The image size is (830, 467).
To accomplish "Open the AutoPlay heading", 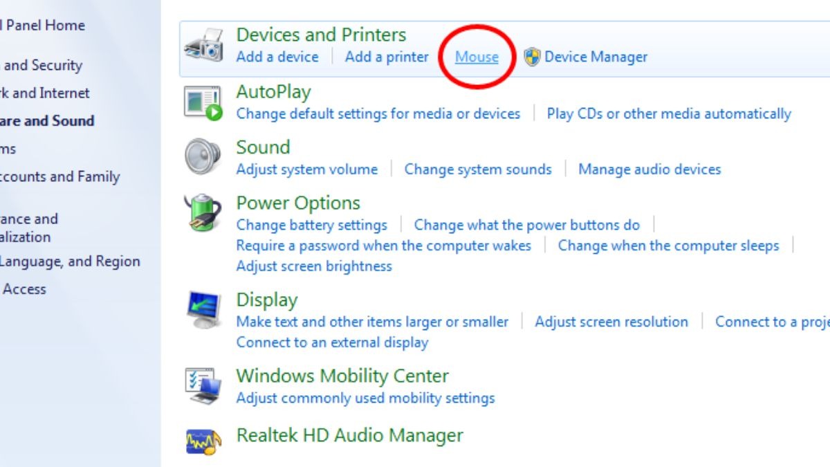I will [x=273, y=92].
